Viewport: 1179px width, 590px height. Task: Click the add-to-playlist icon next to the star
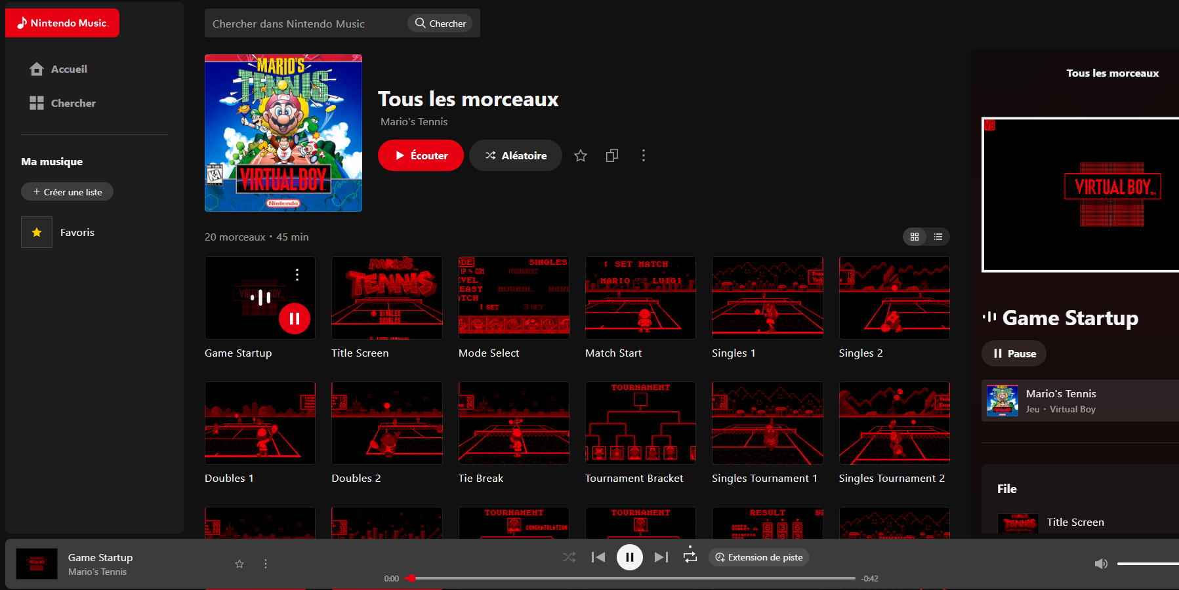coord(612,155)
